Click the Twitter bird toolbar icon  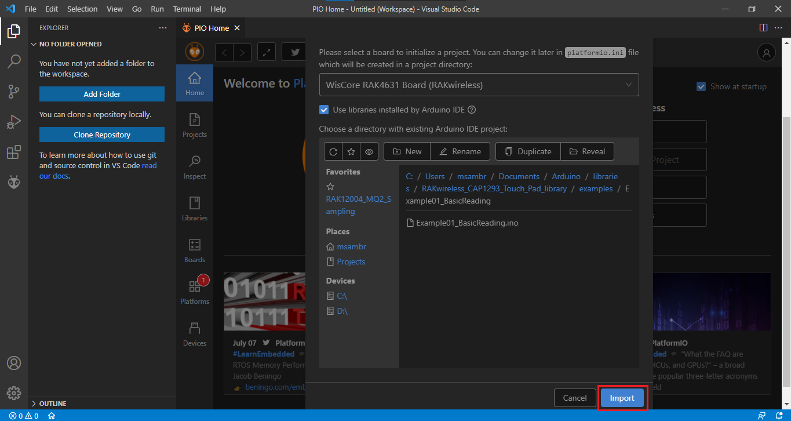pyautogui.click(x=295, y=52)
